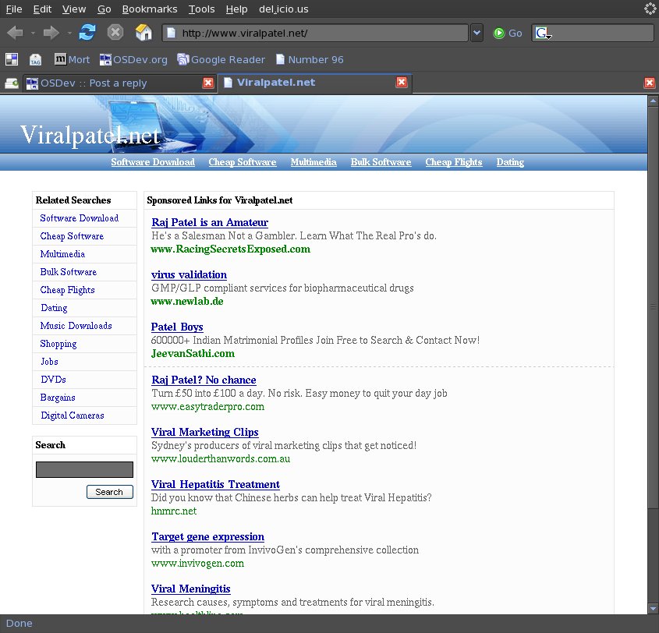Open the Tools menu

coord(201,9)
